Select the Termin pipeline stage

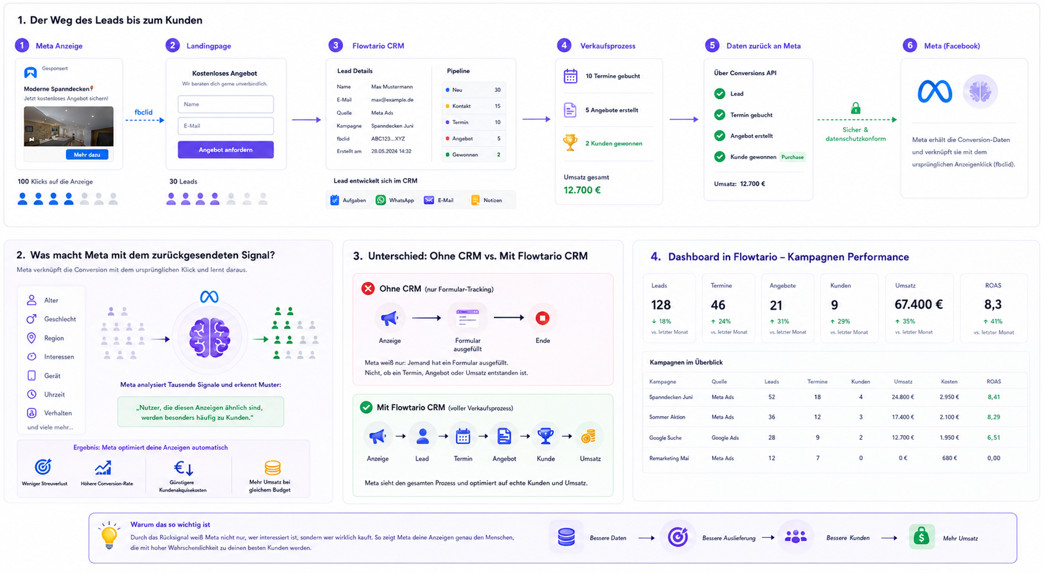474,122
